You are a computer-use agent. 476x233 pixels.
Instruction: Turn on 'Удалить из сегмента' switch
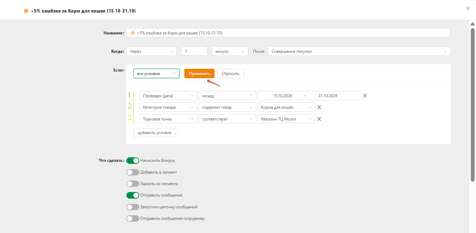click(133, 184)
